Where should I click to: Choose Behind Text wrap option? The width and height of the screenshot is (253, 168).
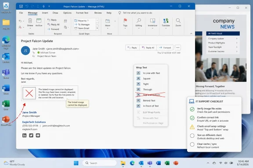point(151,101)
